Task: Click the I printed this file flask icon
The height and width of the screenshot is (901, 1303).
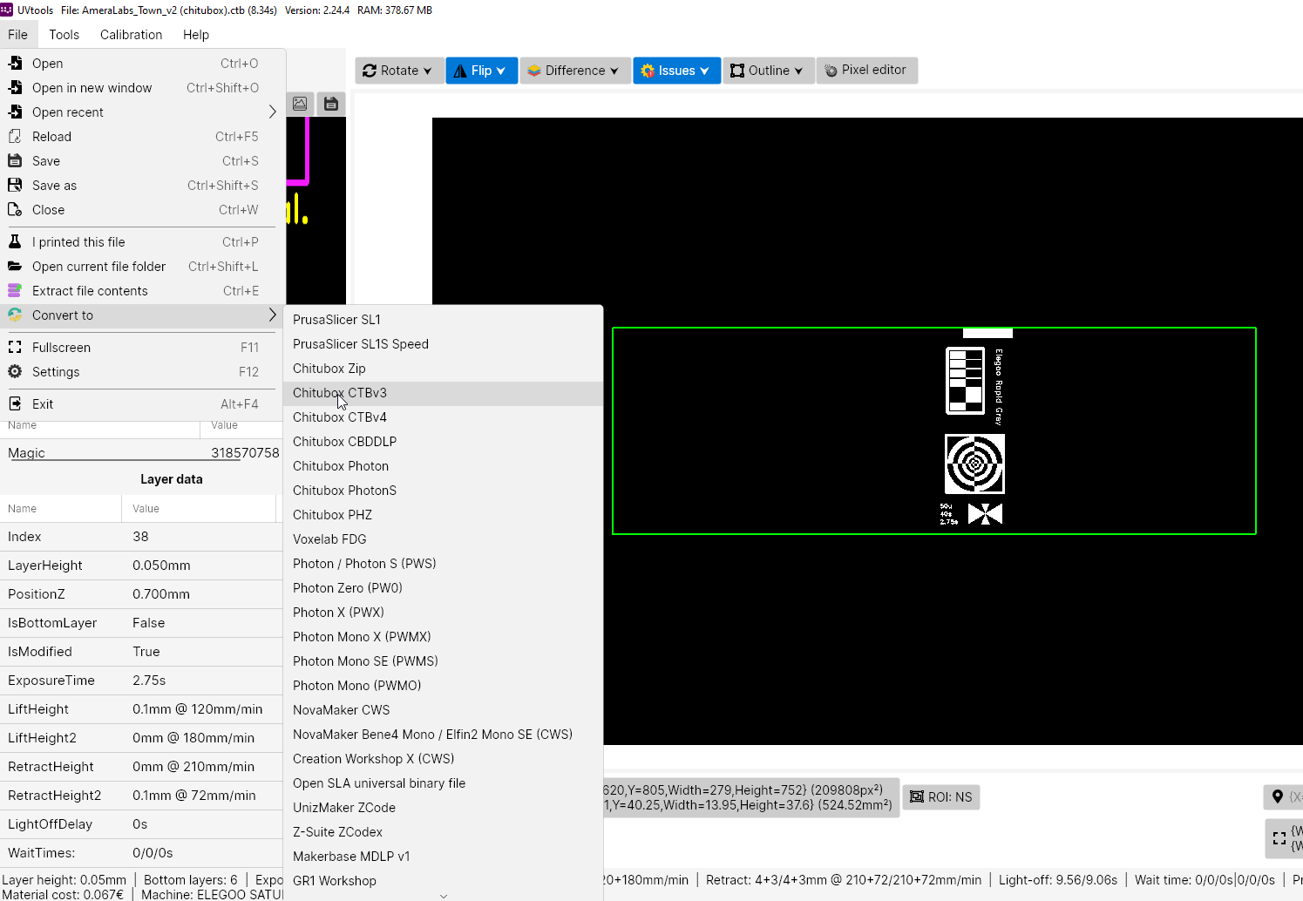Action: tap(15, 241)
